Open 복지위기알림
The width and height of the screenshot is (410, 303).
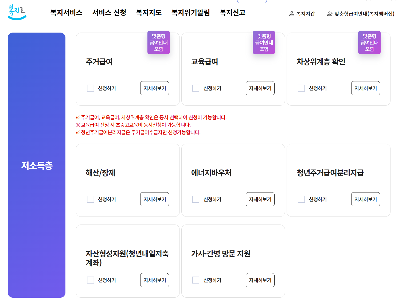(x=190, y=13)
